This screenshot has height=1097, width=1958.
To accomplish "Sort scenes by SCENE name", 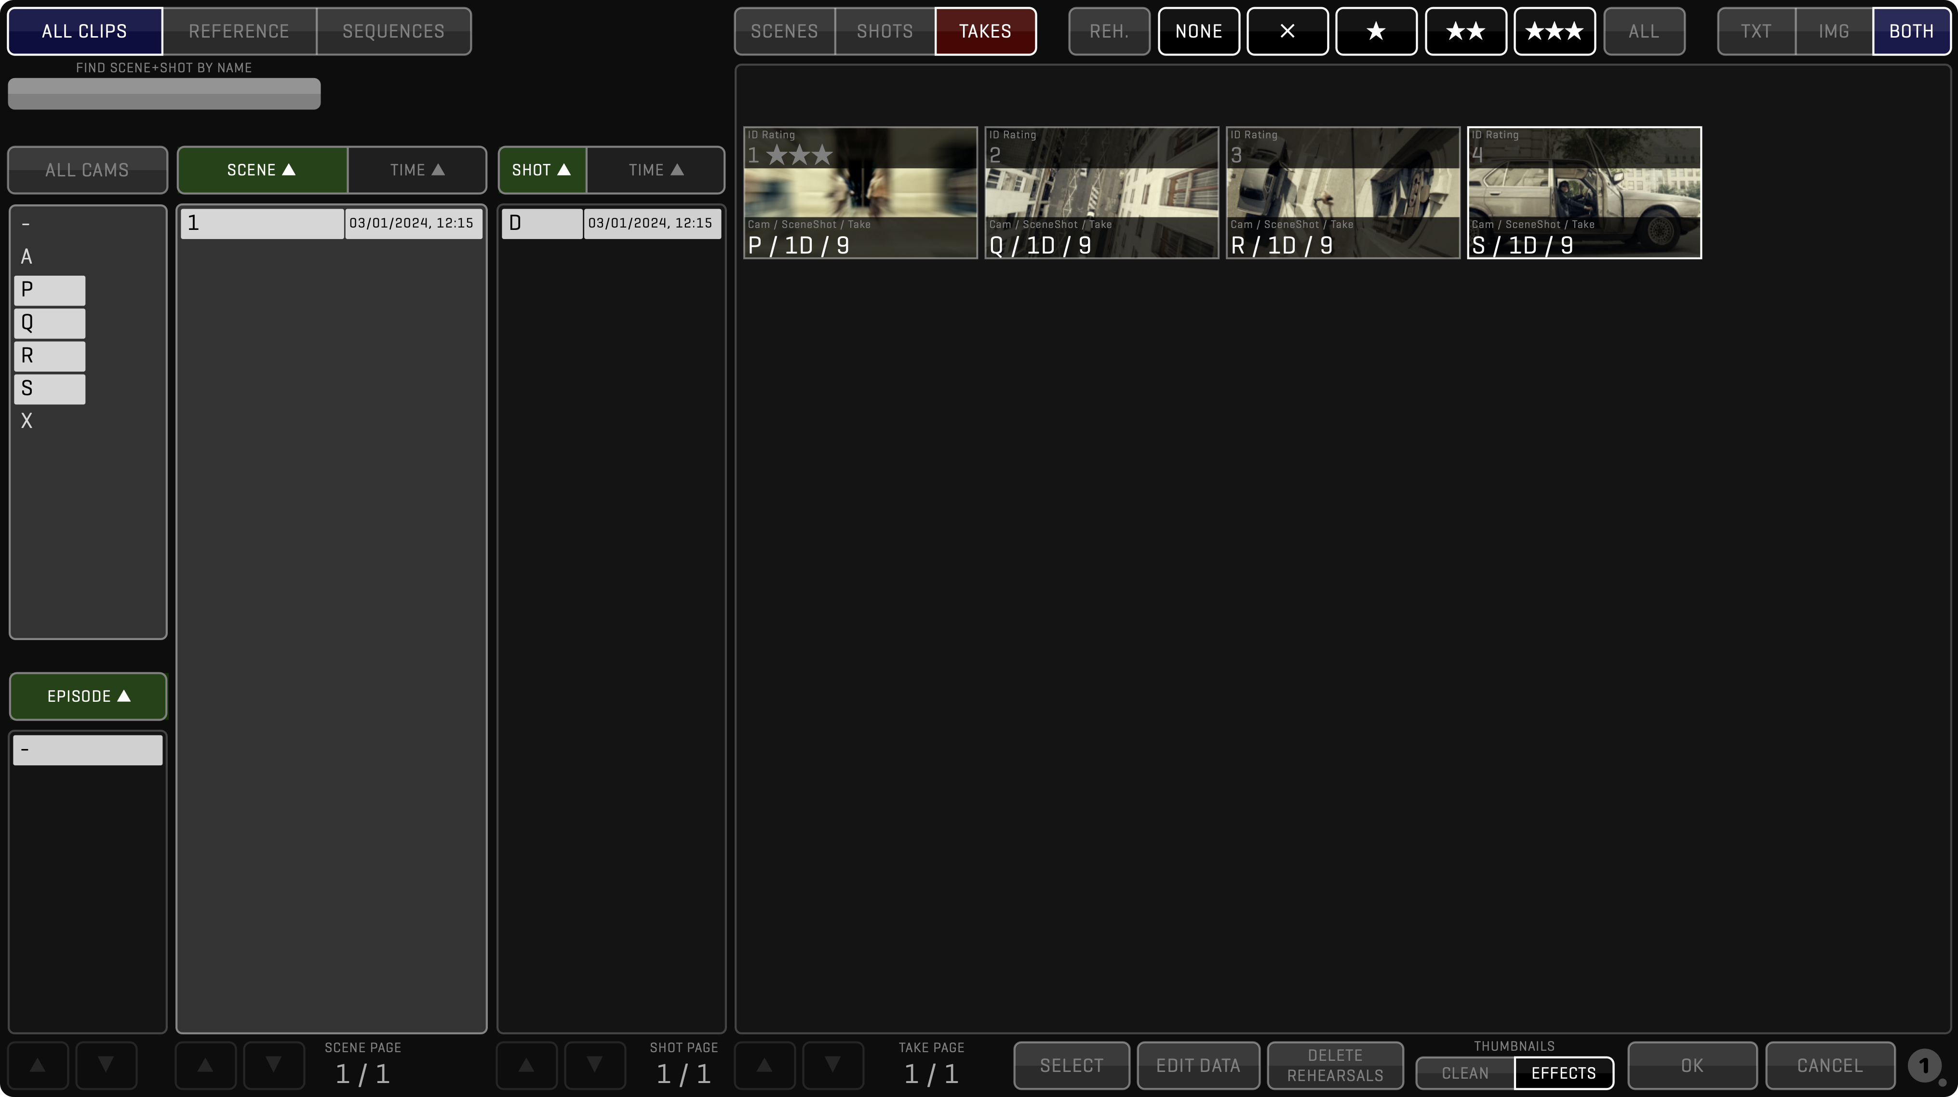I will (x=261, y=170).
